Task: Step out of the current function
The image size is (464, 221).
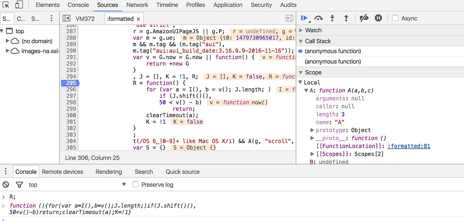Action: pos(346,18)
